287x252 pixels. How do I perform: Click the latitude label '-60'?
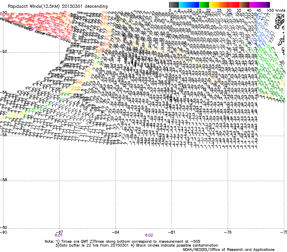3,227
